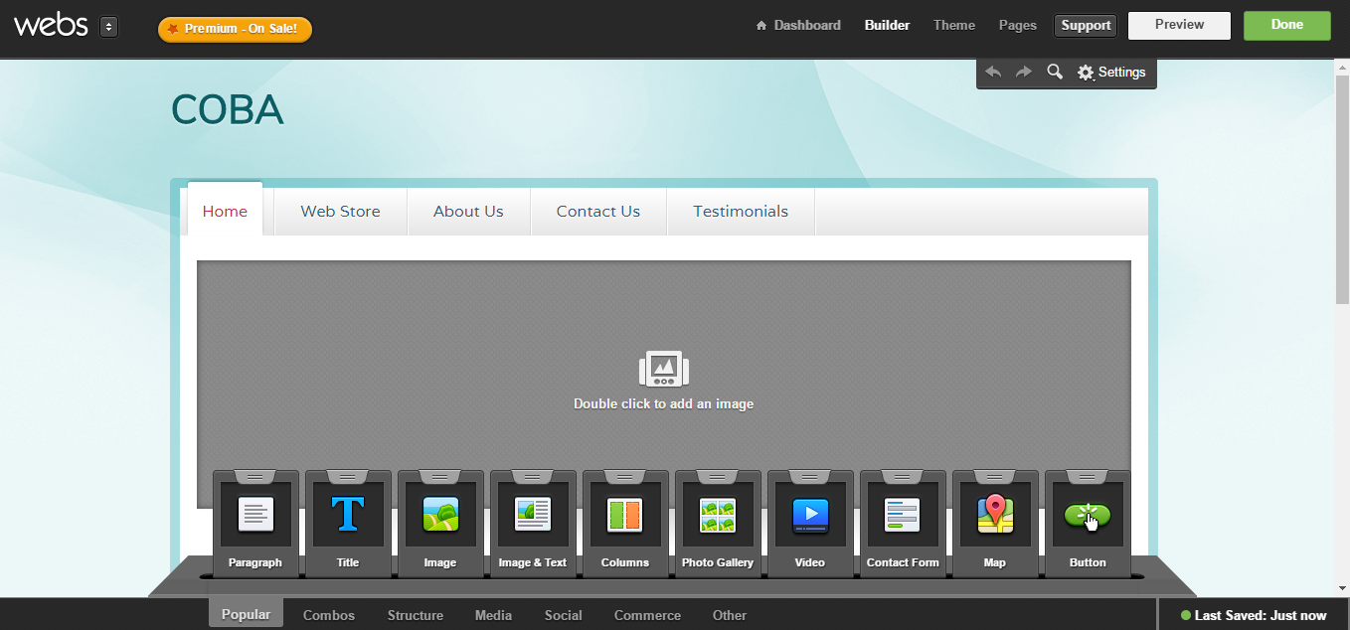Select the Paragraph module icon

coord(255,515)
